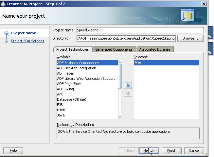Click into the Project Name text field
This screenshot has height=157, width=214.
click(140, 30)
